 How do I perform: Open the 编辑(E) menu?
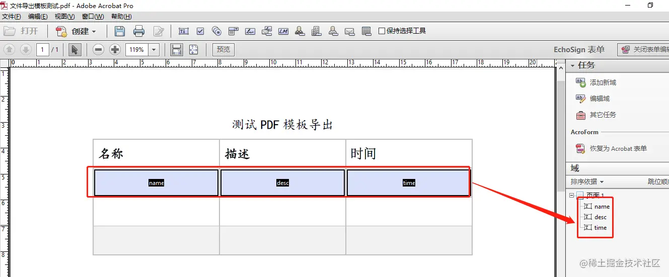point(38,17)
